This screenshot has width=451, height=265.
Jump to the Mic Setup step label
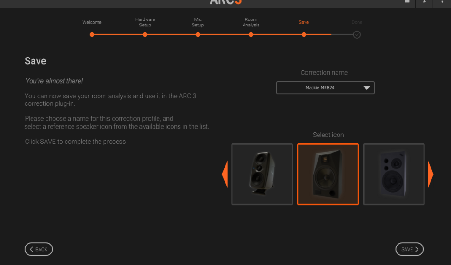pyautogui.click(x=198, y=22)
